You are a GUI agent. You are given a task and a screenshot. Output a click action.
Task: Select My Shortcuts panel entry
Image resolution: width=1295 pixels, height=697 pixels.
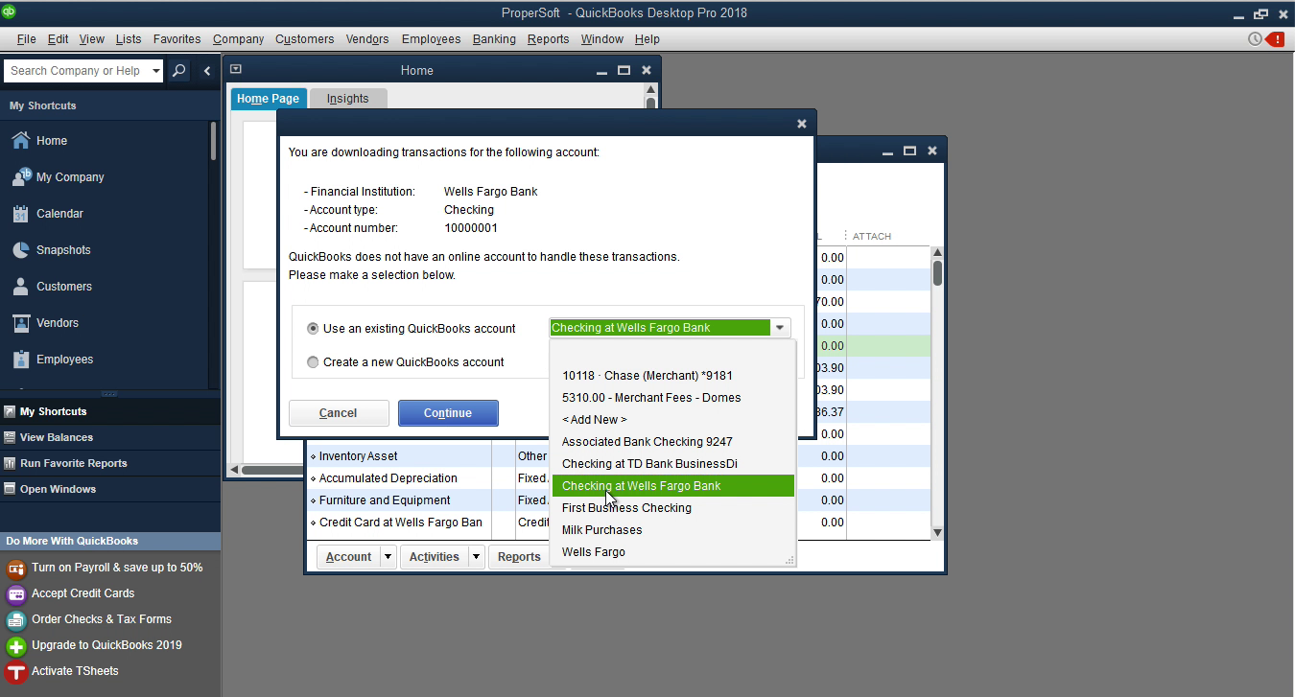pyautogui.click(x=110, y=411)
